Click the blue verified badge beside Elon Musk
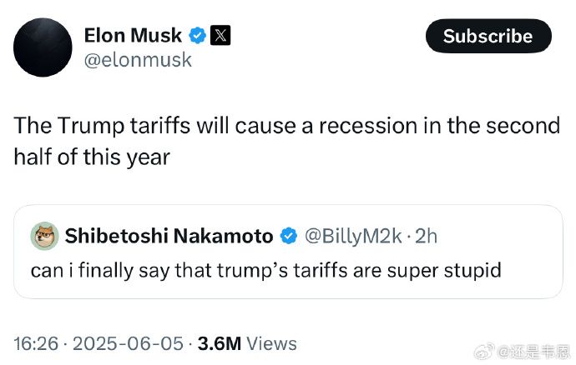Viewport: 576px width, 365px height. point(197,36)
